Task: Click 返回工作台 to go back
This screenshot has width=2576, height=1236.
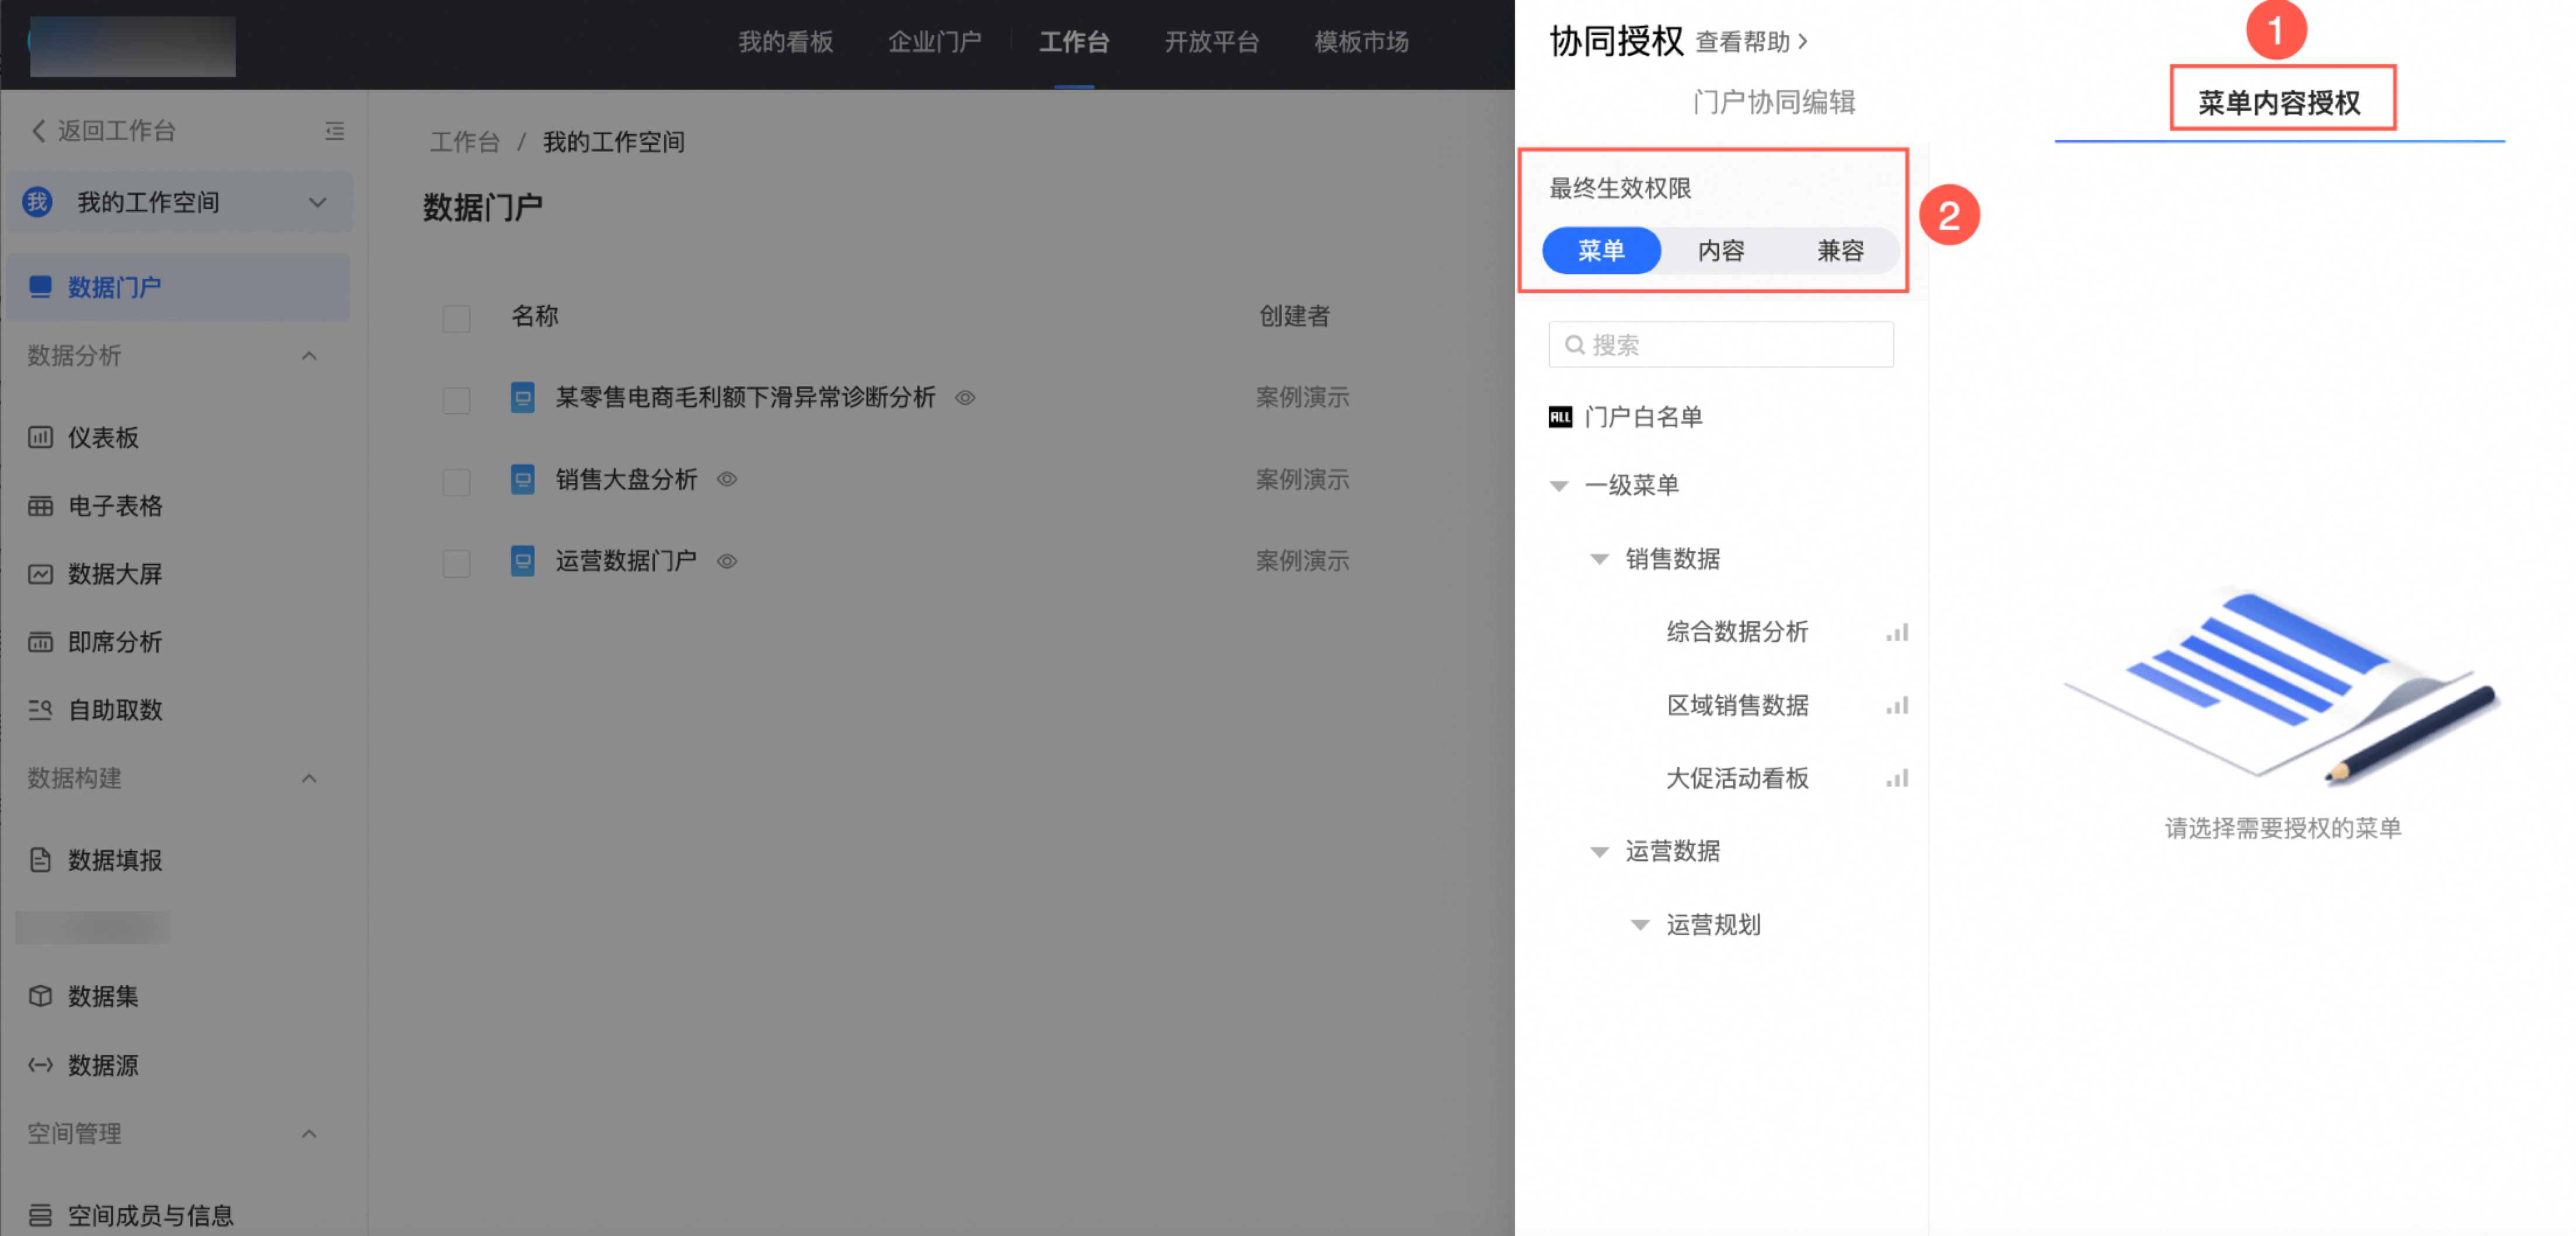Action: point(103,131)
